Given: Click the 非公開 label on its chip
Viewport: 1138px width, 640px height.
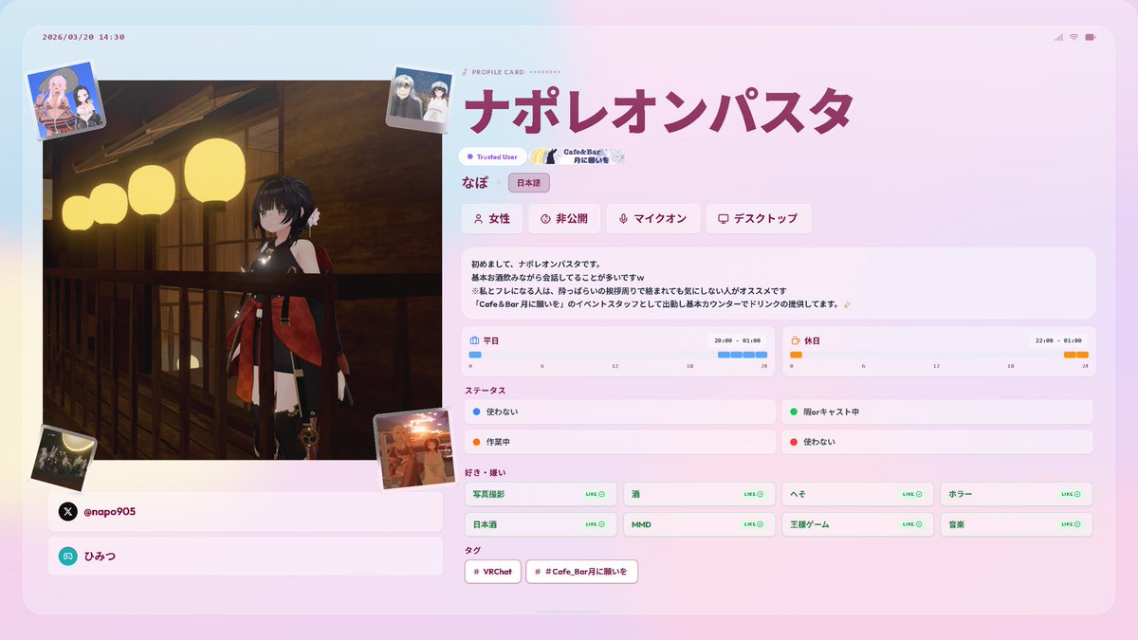Looking at the screenshot, I should click(571, 219).
